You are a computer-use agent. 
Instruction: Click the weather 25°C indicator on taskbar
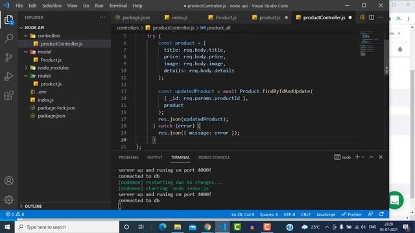pyautogui.click(x=311, y=227)
